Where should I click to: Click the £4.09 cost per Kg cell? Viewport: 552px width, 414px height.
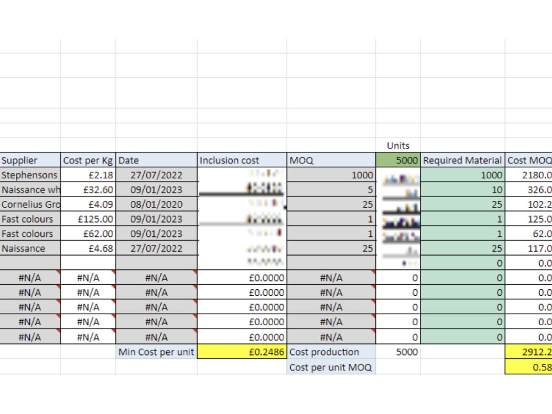pos(88,205)
